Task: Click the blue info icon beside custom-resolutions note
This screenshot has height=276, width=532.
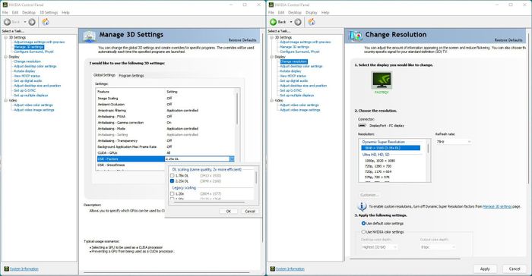Action: coord(362,206)
